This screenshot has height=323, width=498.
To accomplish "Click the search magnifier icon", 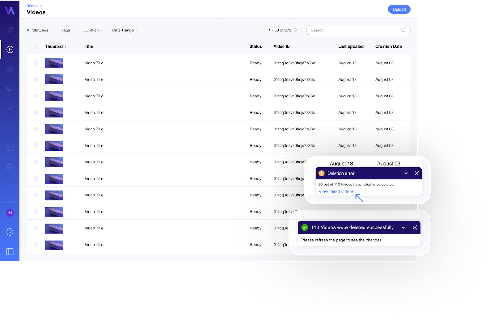I will click(403, 30).
